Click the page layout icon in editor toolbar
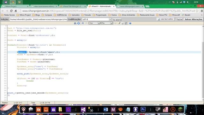 click(x=126, y=23)
